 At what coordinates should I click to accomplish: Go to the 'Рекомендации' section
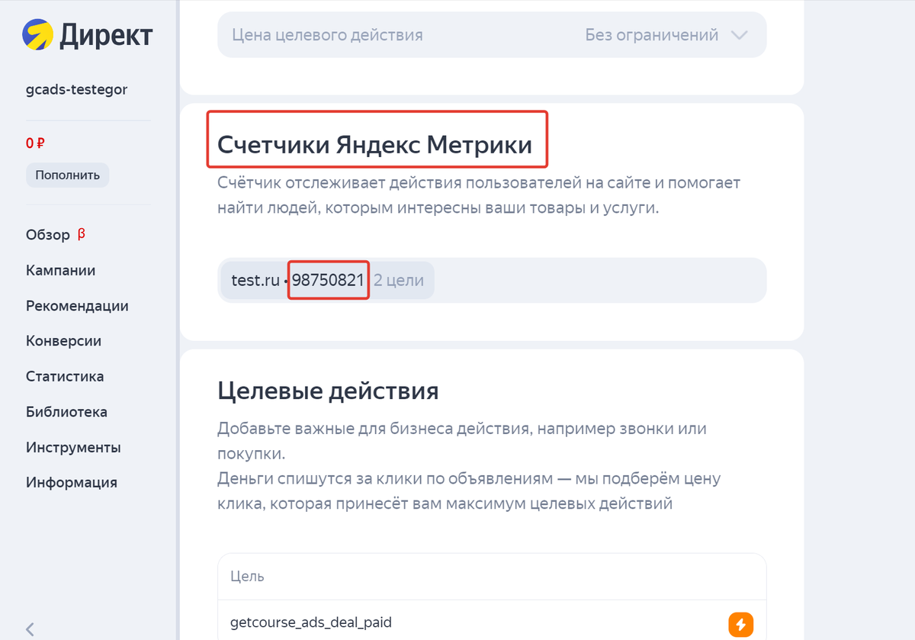coord(77,306)
